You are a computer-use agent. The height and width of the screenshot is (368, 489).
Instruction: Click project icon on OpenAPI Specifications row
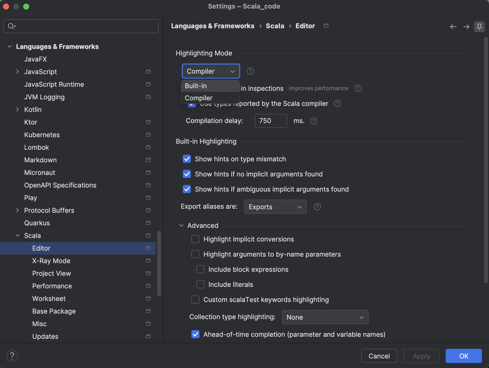148,185
